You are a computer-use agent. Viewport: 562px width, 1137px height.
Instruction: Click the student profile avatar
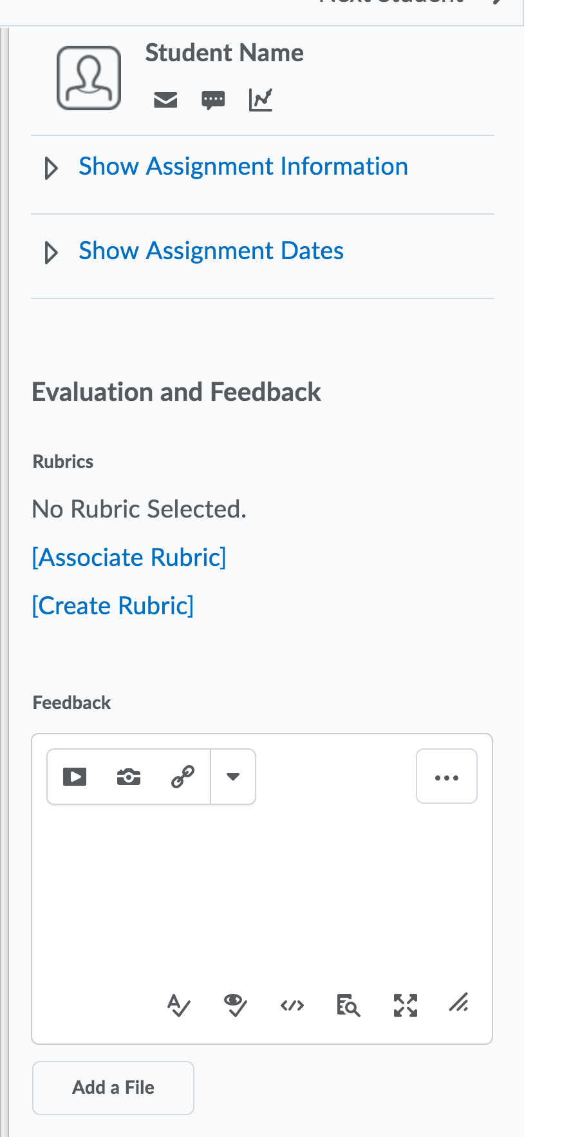click(89, 78)
